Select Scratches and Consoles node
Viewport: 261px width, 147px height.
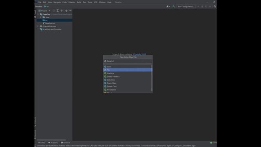[x=51, y=29]
